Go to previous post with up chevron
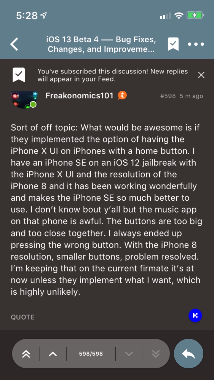Screen dimensions: 214x380 pos(53,354)
